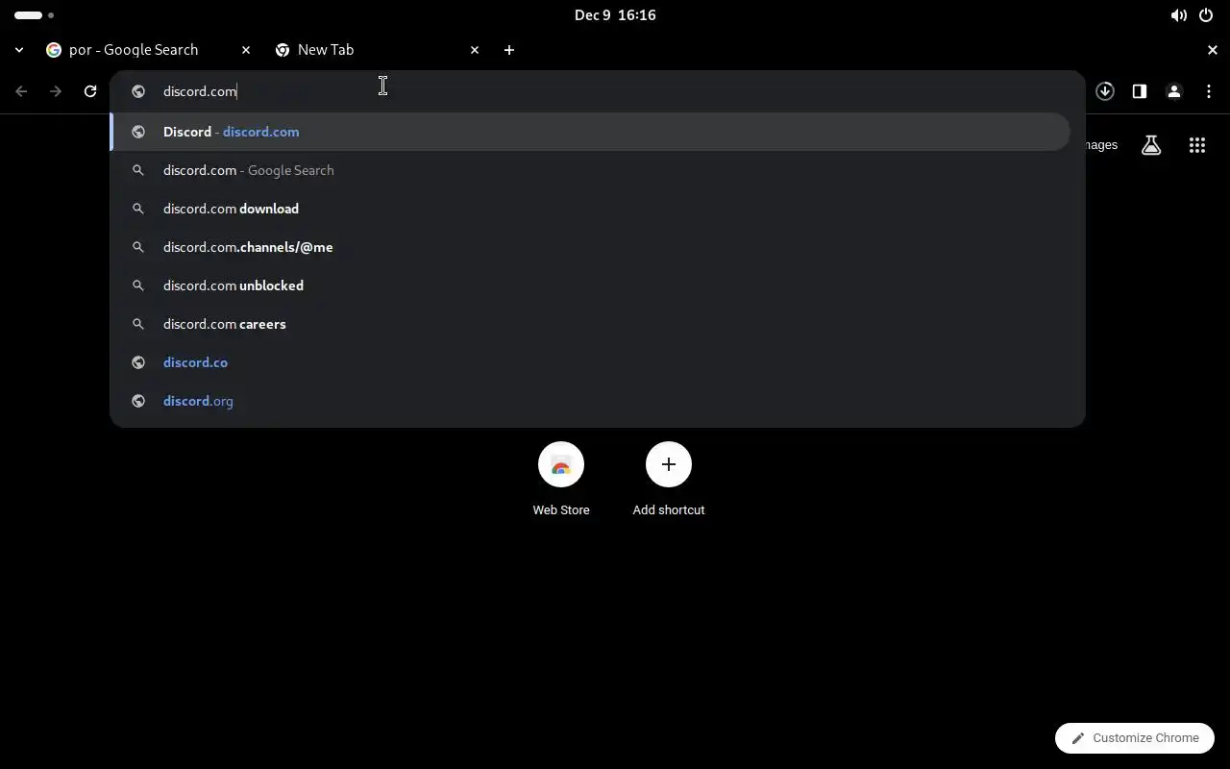The height and width of the screenshot is (769, 1230).
Task: Choose the 'discord.com unblocked' suggestion
Action: (590, 285)
